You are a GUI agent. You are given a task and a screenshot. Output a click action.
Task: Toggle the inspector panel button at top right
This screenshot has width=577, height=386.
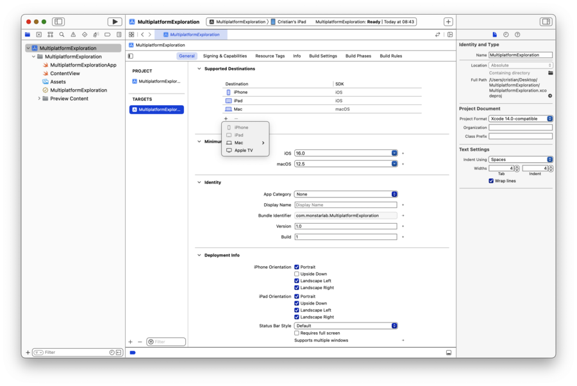pyautogui.click(x=546, y=22)
